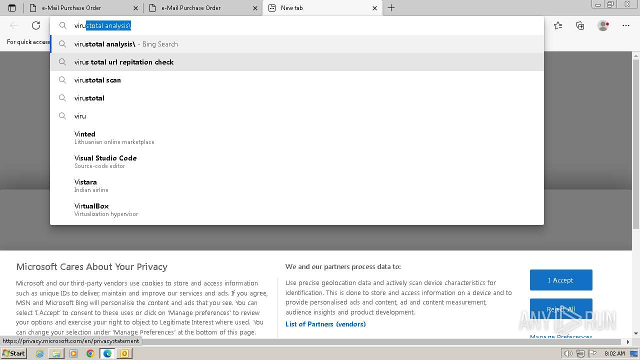Image resolution: width=640 pixels, height=360 pixels.
Task: Open a new browser tab with plus icon
Action: pyautogui.click(x=391, y=7)
